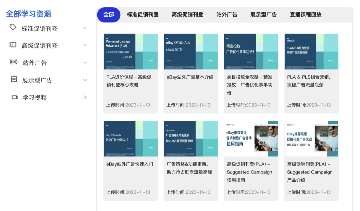This screenshot has height=211, width=360.
Task: Open the 使用指南 campaign thumbnail
Action: point(251,139)
